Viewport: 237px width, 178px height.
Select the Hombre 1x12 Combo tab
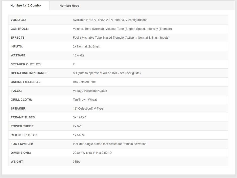click(x=26, y=5)
